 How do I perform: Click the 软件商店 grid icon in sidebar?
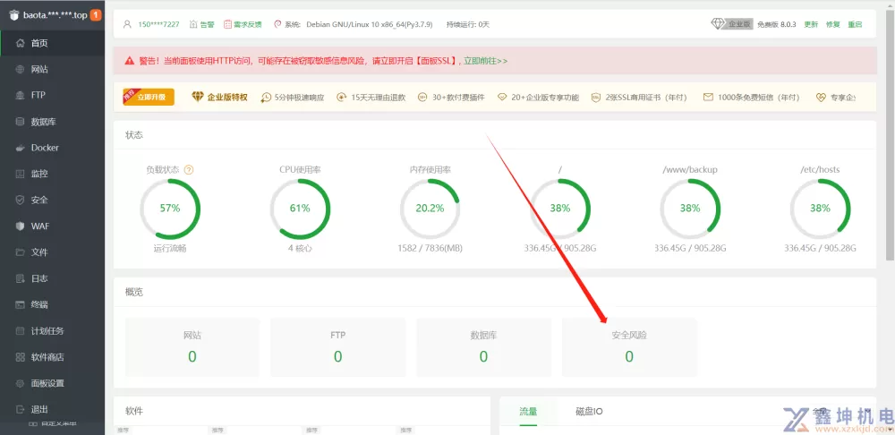tap(20, 357)
